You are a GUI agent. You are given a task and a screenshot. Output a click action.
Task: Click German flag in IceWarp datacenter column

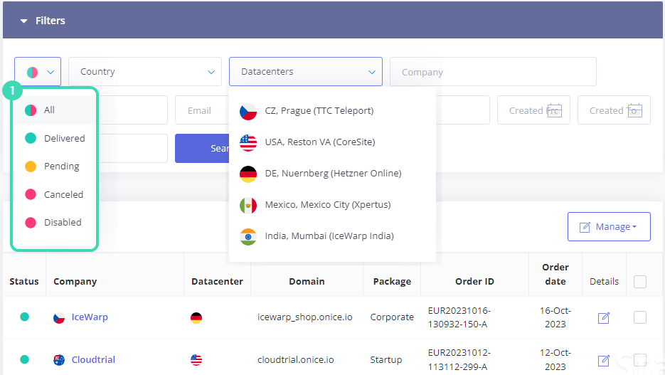[196, 317]
